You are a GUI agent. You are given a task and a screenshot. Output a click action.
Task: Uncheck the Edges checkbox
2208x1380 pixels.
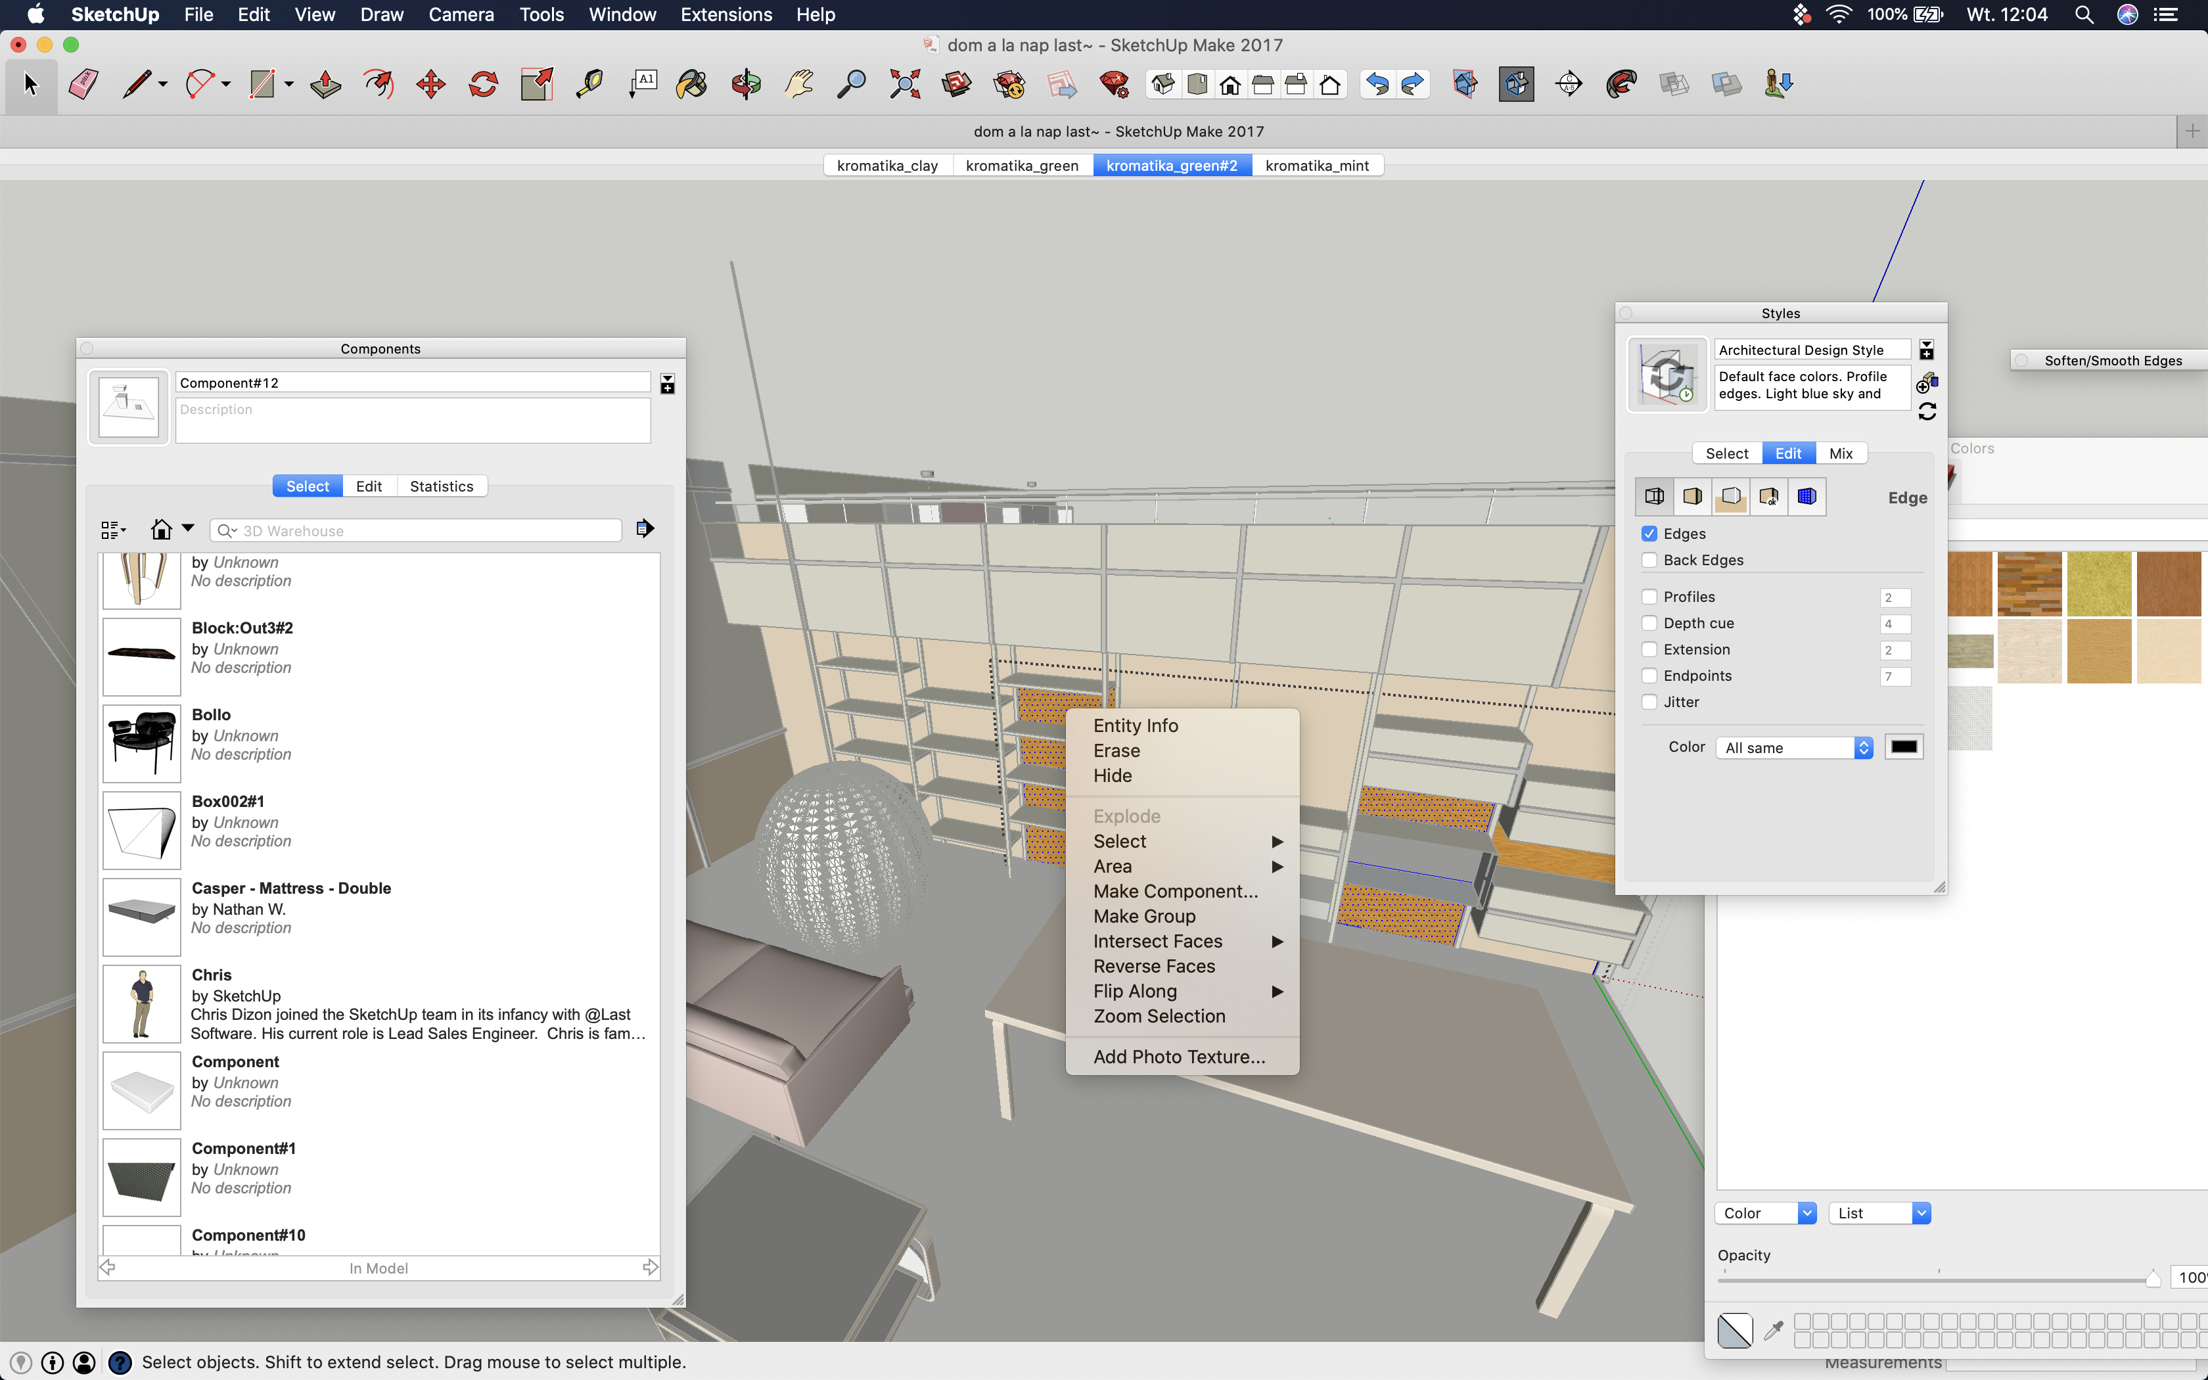pyautogui.click(x=1649, y=534)
